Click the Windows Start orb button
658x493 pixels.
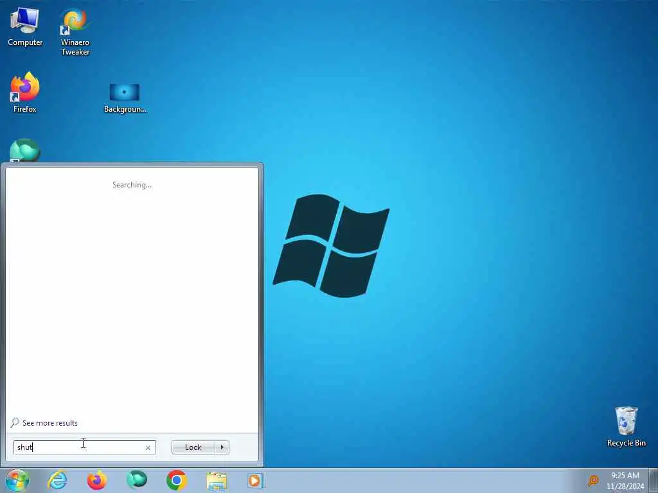(x=17, y=480)
